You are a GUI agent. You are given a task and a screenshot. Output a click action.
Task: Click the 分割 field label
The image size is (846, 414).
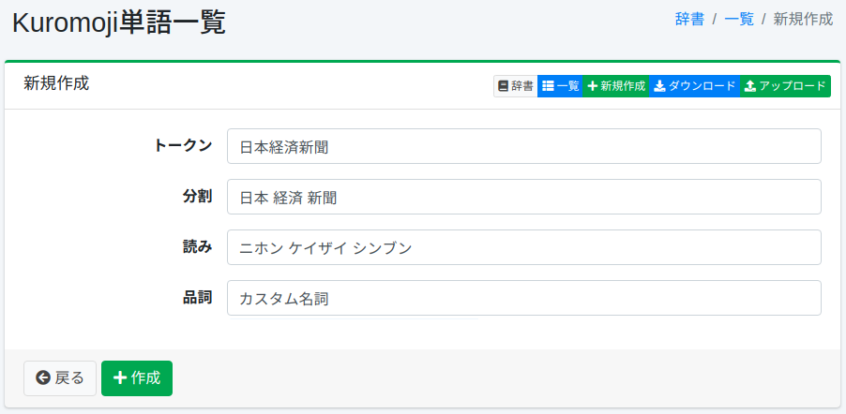(x=197, y=196)
